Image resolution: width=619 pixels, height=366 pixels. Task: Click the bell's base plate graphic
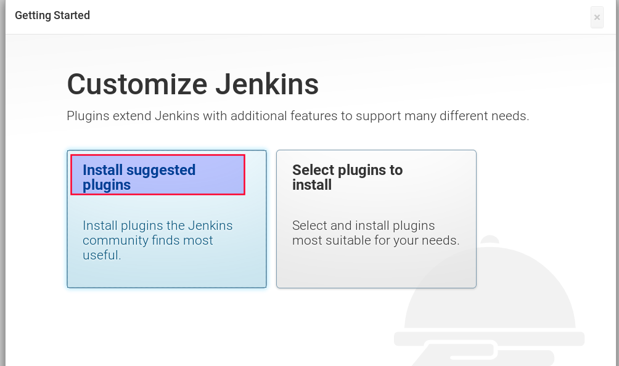coord(490,338)
